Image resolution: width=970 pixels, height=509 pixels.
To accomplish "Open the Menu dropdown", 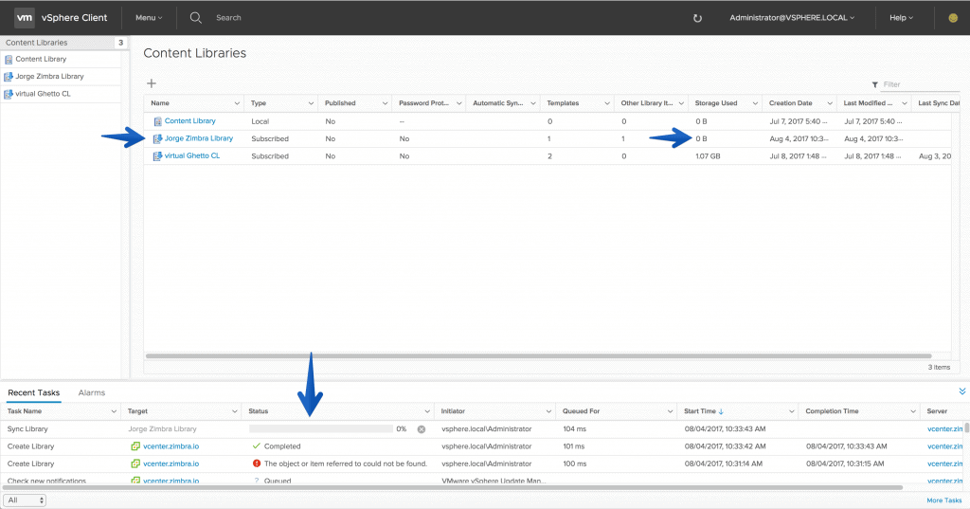I will (x=149, y=18).
